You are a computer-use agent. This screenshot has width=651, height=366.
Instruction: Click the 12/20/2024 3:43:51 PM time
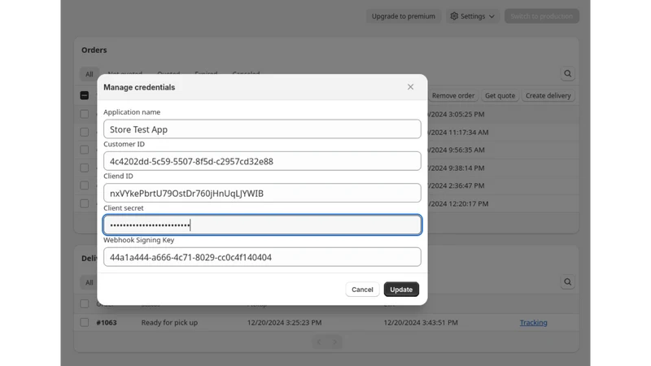tap(421, 322)
